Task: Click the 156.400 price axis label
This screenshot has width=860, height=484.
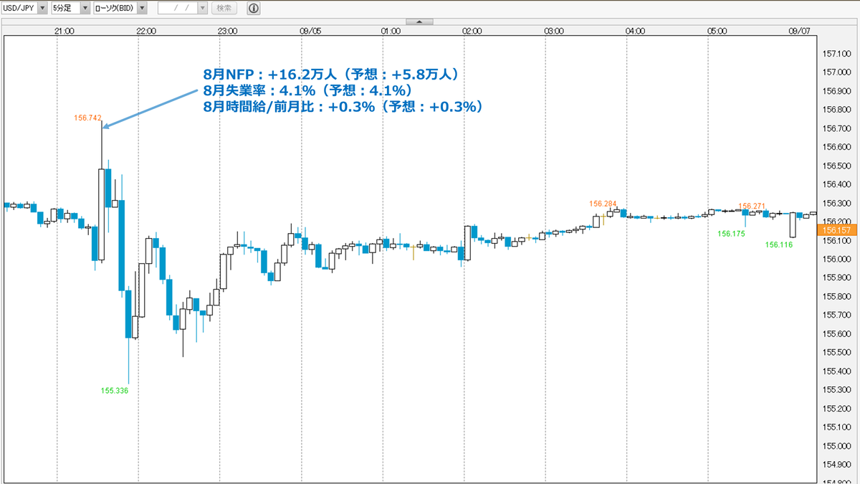Action: (836, 184)
